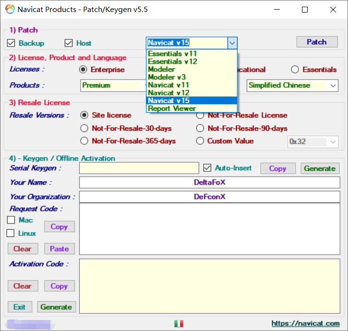Viewport: 348px width, 331px height.
Task: Select the Enterprise license radio button
Action: coord(83,70)
